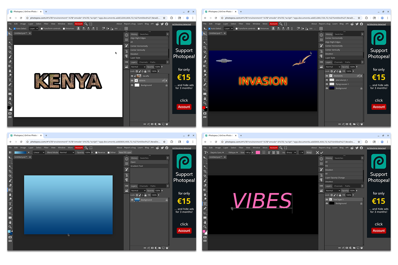The height and width of the screenshot is (265, 398).
Task: Confirm text edit with checkmark in VIBES window
Action: click(322, 152)
